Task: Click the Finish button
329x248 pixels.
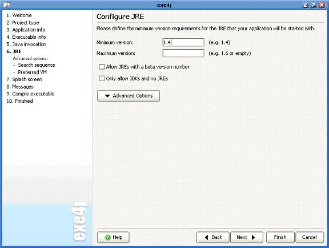Action: click(x=280, y=237)
